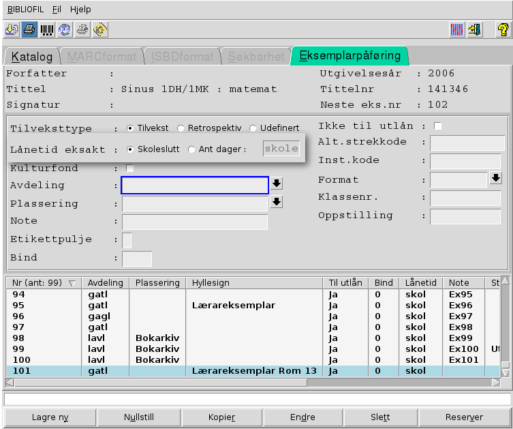Viewport: 513px width, 429px height.
Task: Expand the Plassering dropdown list
Action: click(x=277, y=202)
